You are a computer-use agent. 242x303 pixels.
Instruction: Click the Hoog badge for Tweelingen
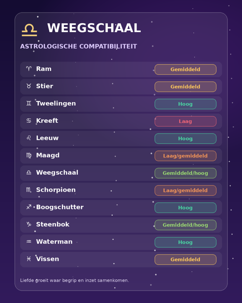pos(186,104)
